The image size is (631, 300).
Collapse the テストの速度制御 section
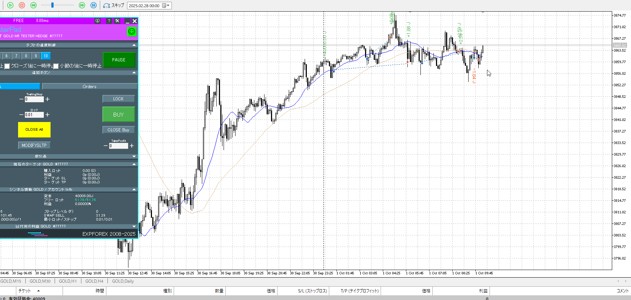[x=134, y=45]
